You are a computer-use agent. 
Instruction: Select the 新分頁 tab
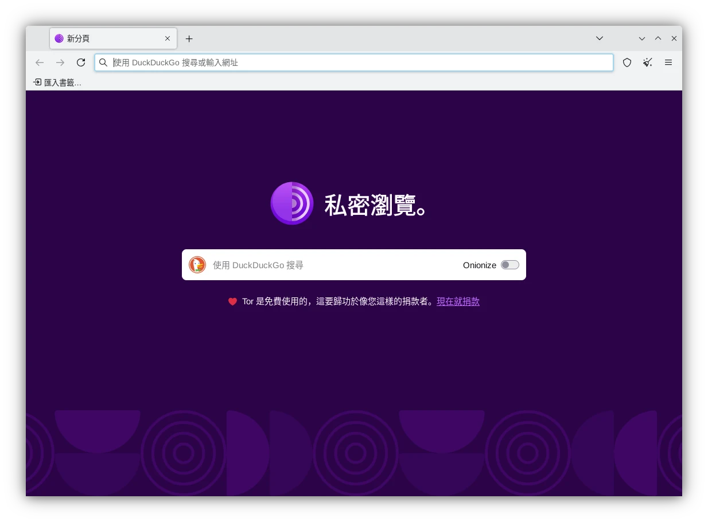pos(113,38)
